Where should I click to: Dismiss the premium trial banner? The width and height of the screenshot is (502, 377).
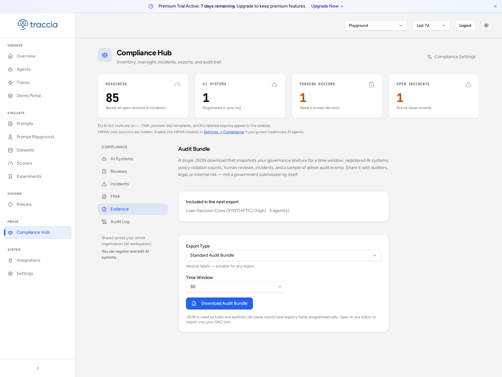point(495,6)
